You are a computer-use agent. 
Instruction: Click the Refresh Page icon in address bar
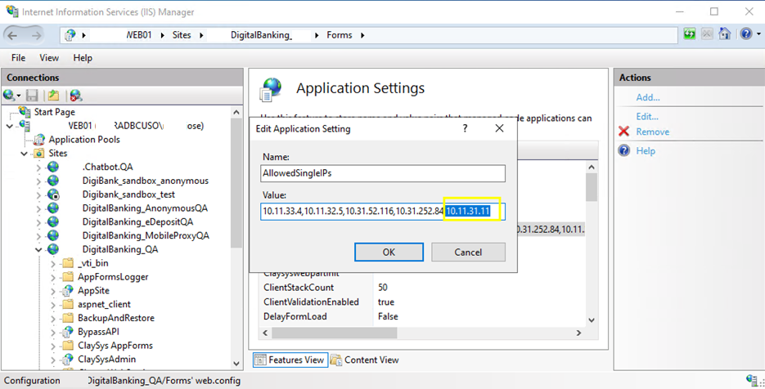tap(690, 35)
